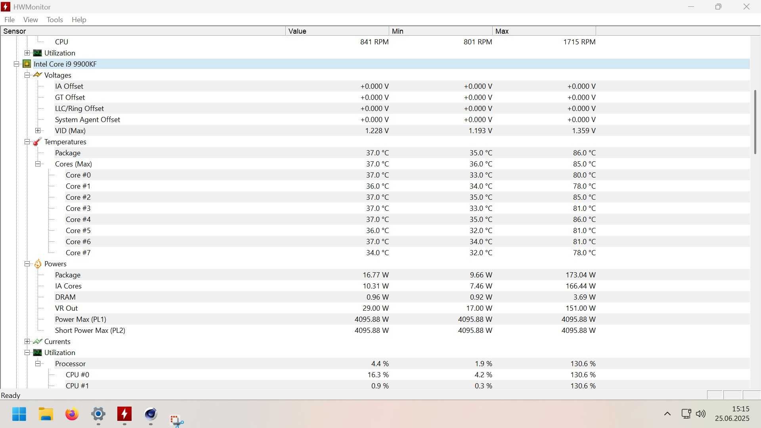The height and width of the screenshot is (428, 761).
Task: Click the Intel Core i9 chip icon
Action: (27, 64)
